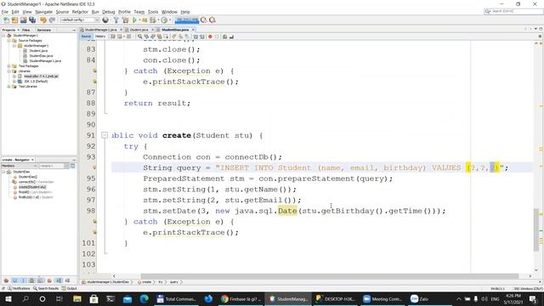This screenshot has width=544, height=306.
Task: Click the Debug Project toolbar icon
Action: pos(144,20)
